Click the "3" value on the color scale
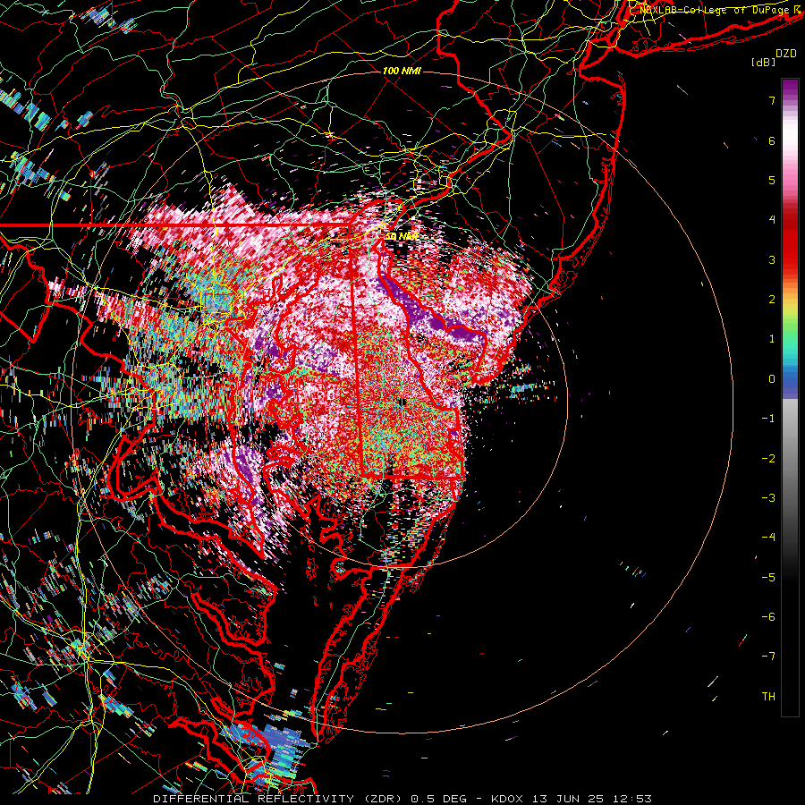The height and width of the screenshot is (805, 805). click(772, 259)
